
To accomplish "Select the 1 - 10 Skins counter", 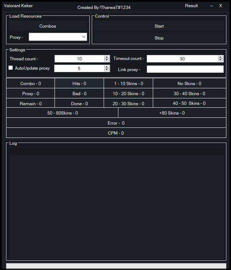I will pos(128,83).
